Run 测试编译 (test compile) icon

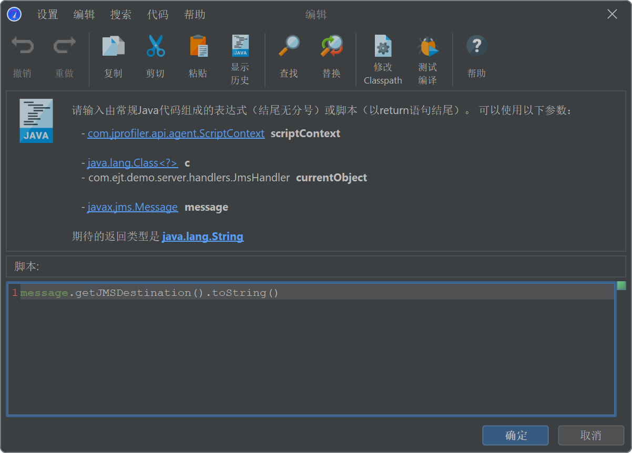click(427, 46)
